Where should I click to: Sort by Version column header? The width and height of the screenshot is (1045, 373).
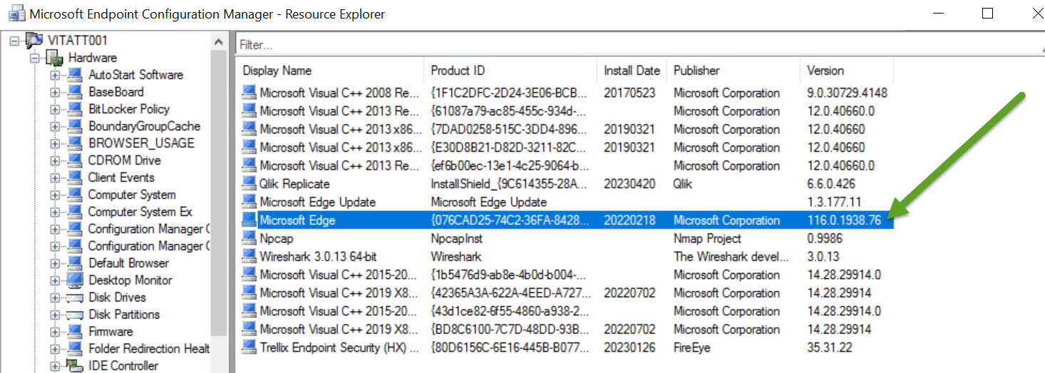pos(846,71)
